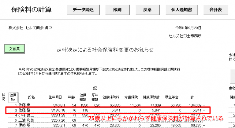This screenshot has width=235, height=128.
Task: Select nursing insurance value 11,504
Action: pos(135,105)
